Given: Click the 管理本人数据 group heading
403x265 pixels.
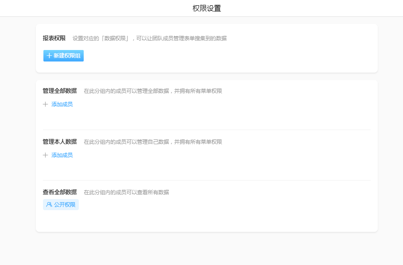Looking at the screenshot, I should click(59, 142).
